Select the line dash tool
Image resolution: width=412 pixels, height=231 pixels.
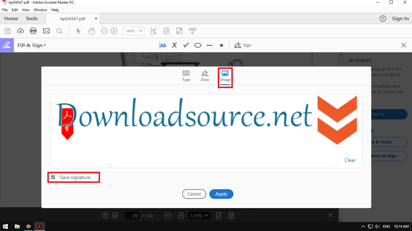(210, 45)
